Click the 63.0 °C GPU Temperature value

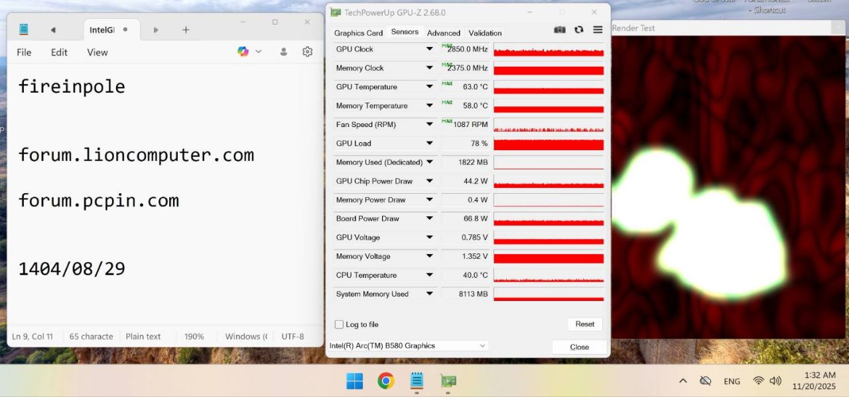pyautogui.click(x=475, y=87)
